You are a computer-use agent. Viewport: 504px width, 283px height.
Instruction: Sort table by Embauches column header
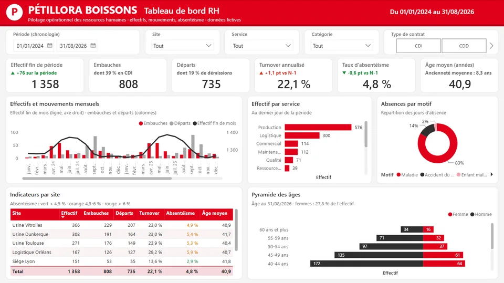(96, 213)
